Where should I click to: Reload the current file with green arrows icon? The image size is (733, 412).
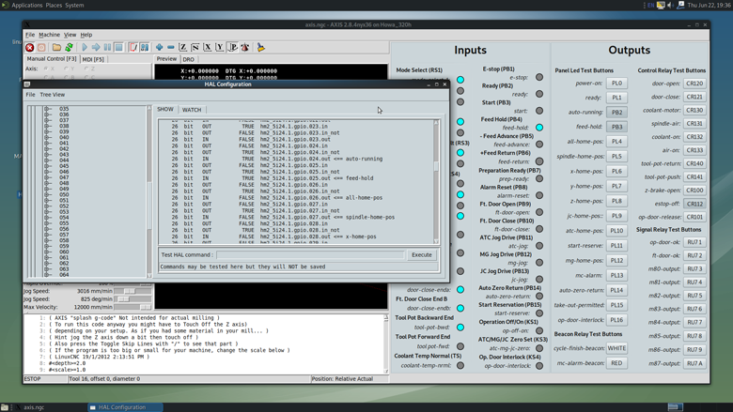(69, 48)
